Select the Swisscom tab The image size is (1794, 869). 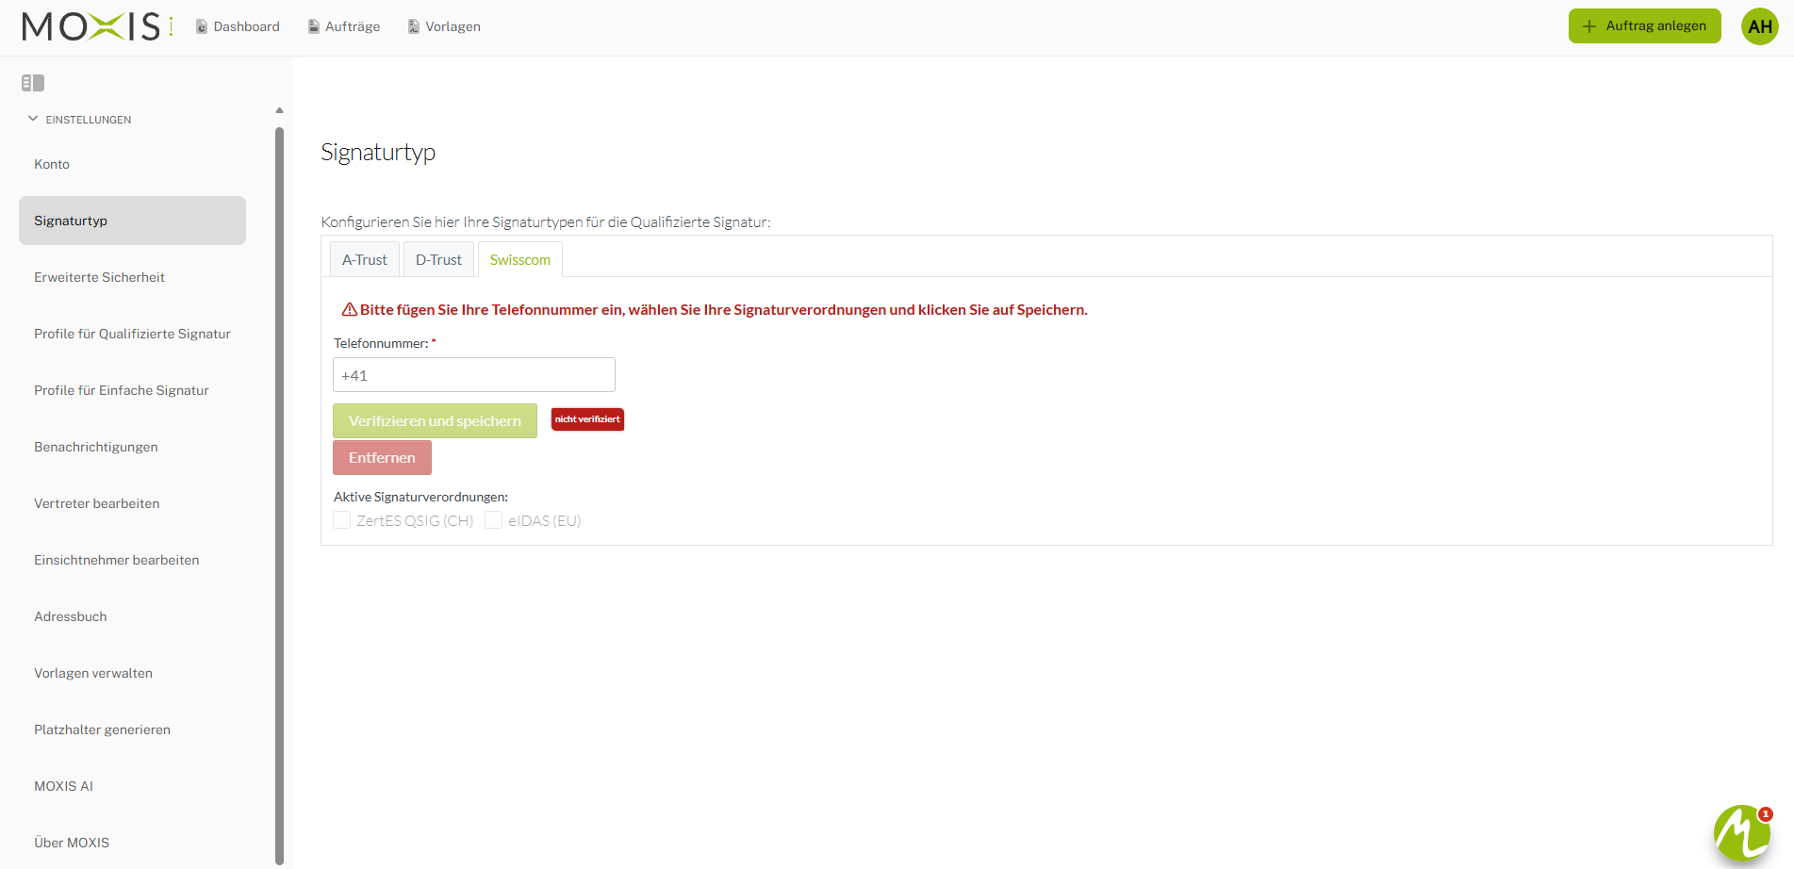point(520,259)
